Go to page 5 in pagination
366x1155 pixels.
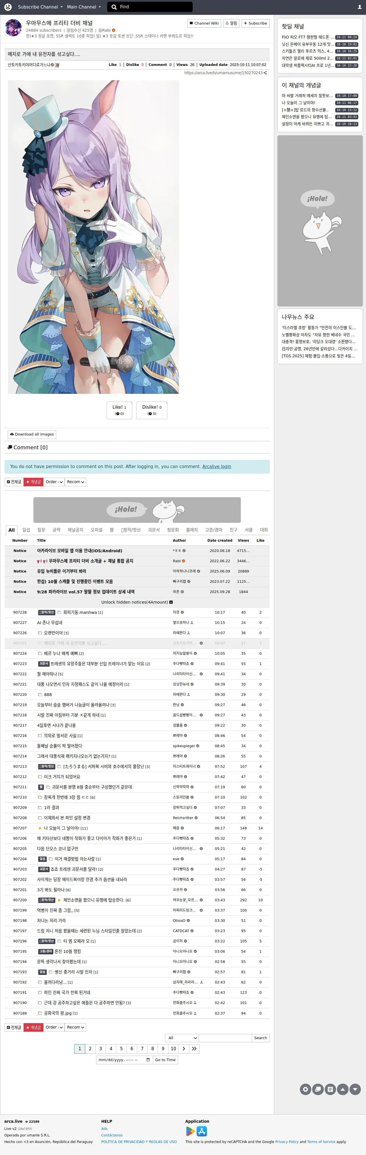click(121, 1049)
